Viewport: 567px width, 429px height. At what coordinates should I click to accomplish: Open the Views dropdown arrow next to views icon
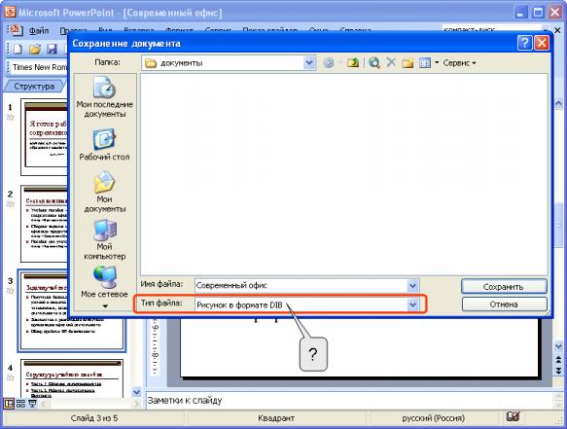[x=437, y=63]
